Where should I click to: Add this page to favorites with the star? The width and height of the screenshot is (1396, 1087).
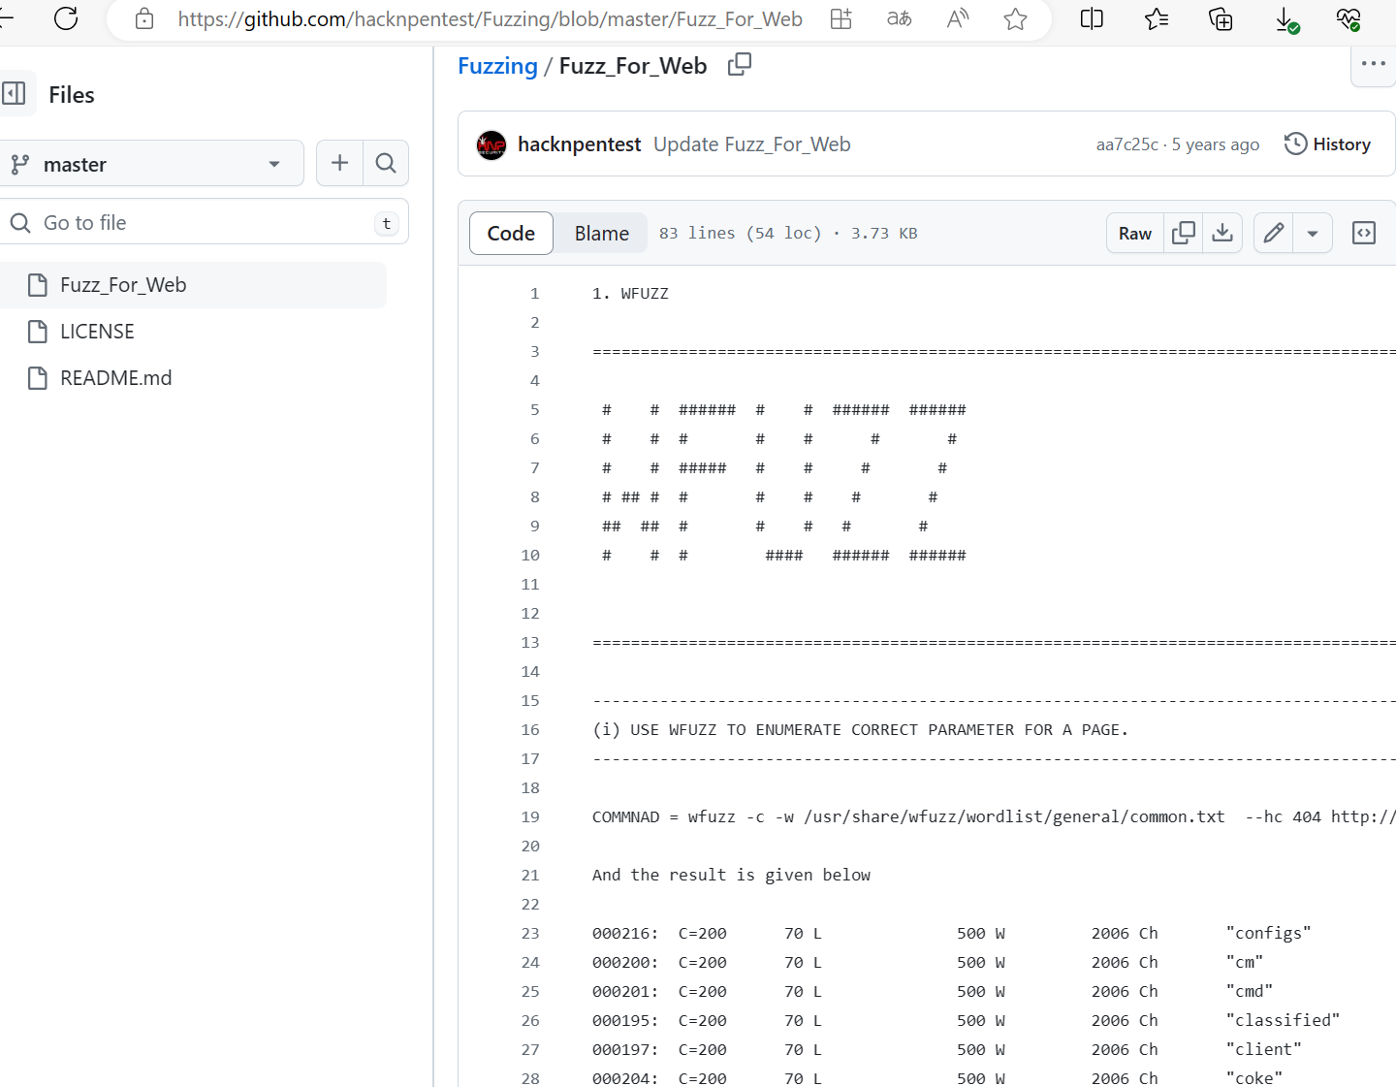[x=1015, y=18]
